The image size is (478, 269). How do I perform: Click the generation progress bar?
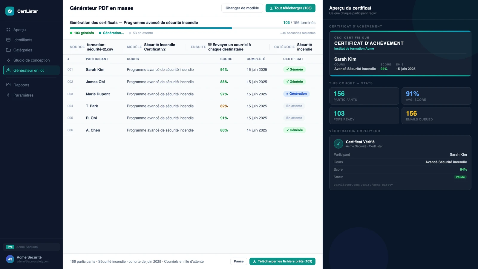(x=193, y=28)
